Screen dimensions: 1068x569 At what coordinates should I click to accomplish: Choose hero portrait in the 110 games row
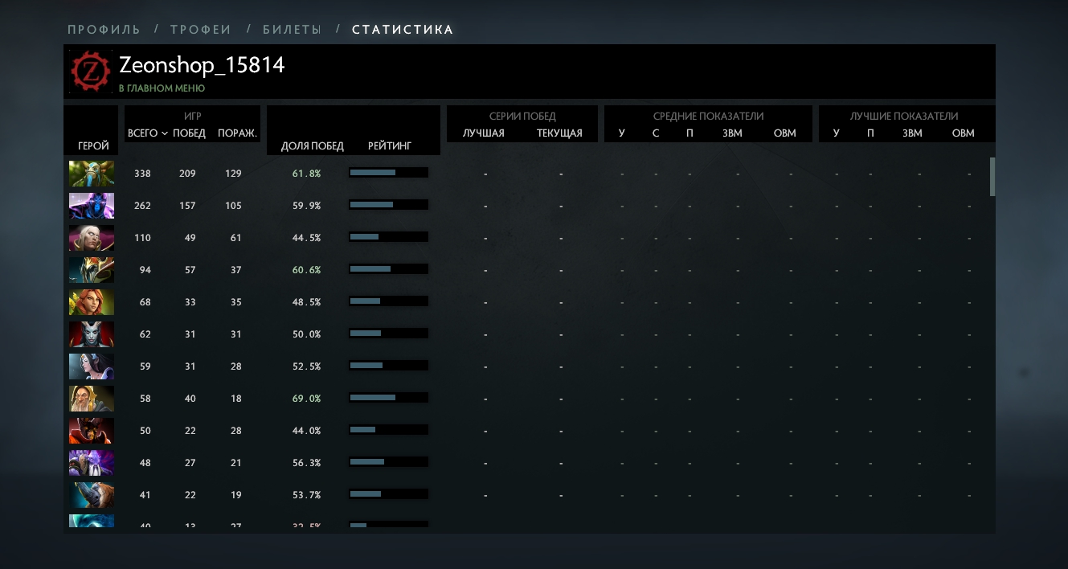92,238
